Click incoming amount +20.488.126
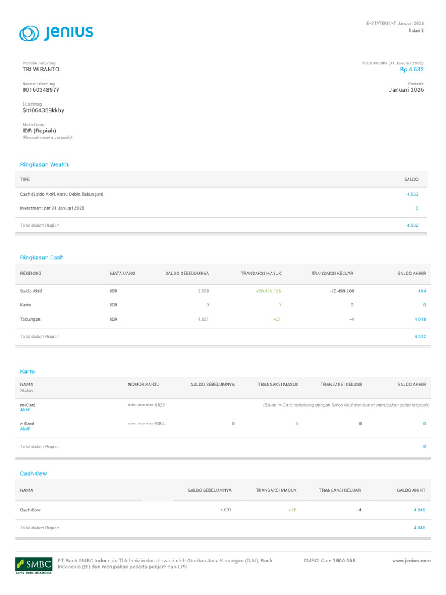The width and height of the screenshot is (446, 595). pos(268,291)
